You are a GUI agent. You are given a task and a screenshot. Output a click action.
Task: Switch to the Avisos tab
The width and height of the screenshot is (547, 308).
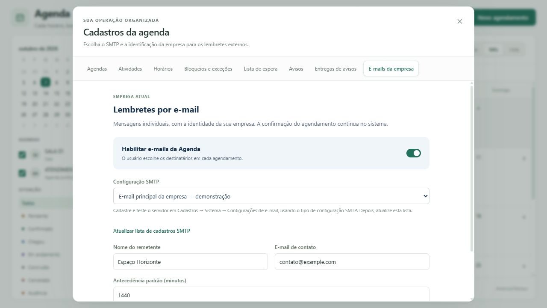pyautogui.click(x=296, y=68)
